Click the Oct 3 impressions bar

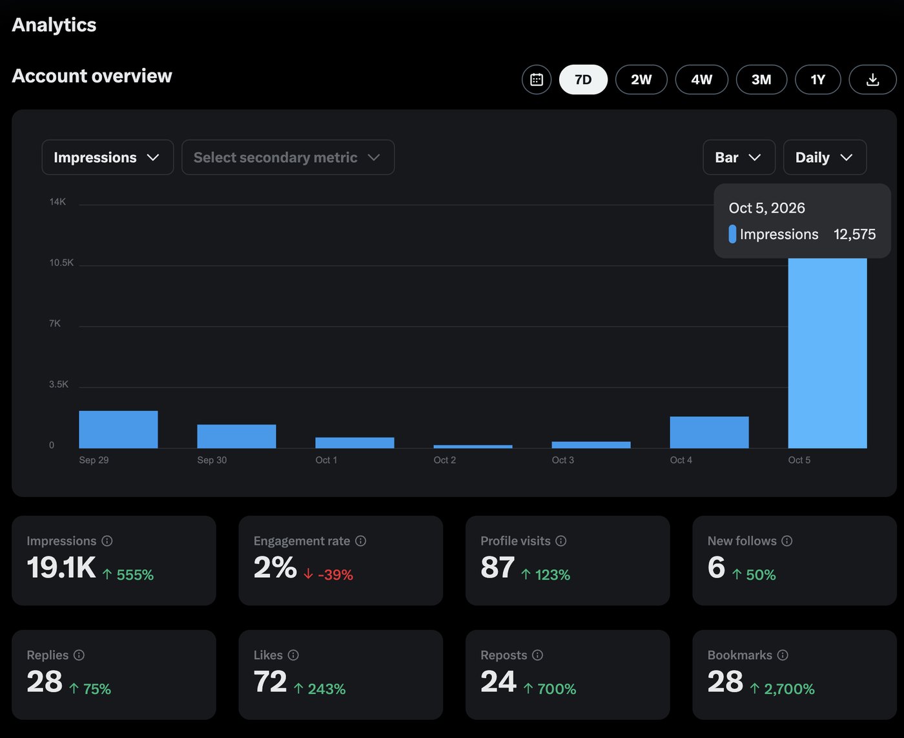tap(591, 445)
